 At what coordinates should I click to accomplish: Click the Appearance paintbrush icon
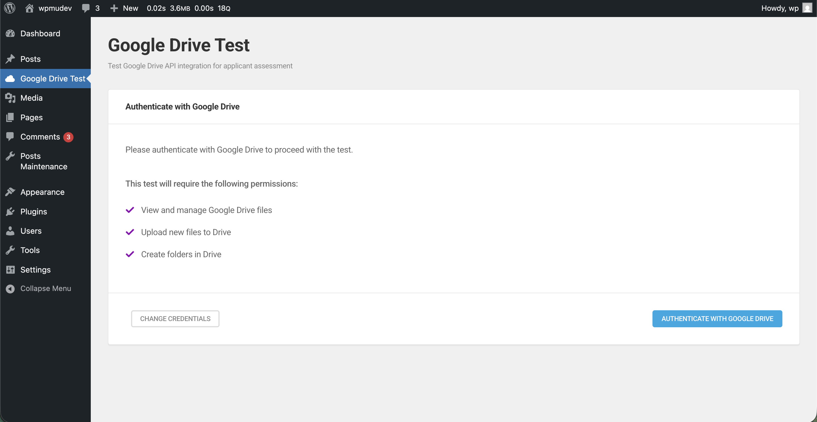pyautogui.click(x=10, y=192)
